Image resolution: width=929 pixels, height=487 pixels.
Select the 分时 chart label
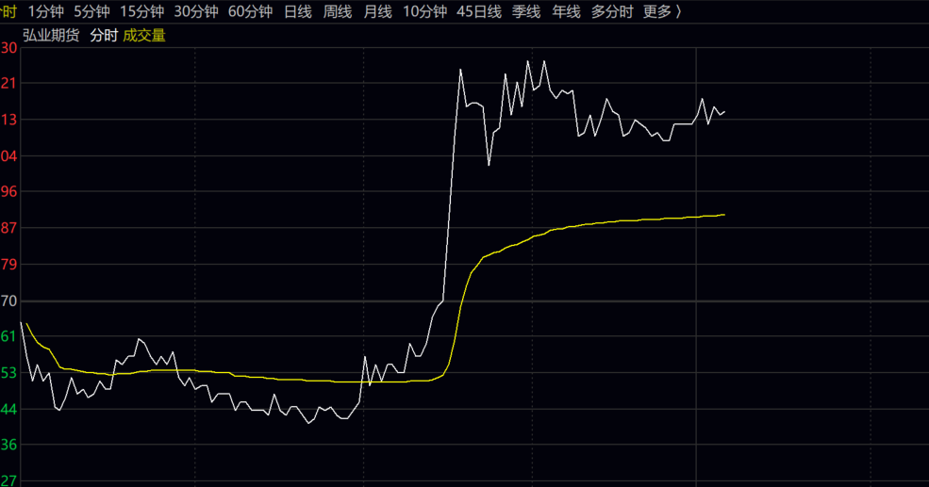click(104, 36)
